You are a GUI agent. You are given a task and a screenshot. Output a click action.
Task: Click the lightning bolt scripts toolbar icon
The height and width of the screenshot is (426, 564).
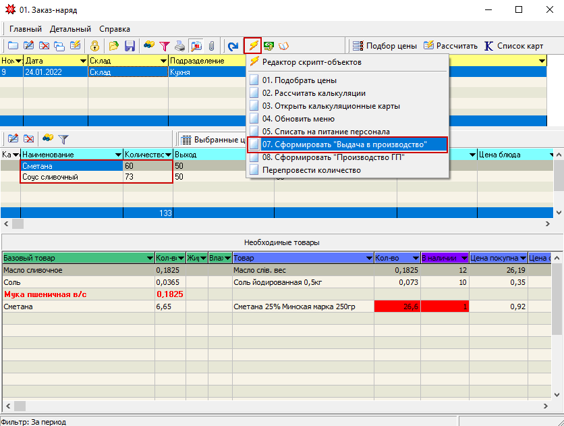point(253,46)
